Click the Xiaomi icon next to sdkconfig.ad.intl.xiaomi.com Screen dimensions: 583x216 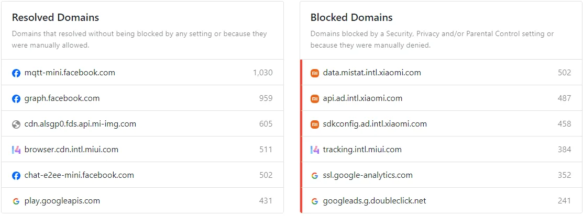[315, 124]
